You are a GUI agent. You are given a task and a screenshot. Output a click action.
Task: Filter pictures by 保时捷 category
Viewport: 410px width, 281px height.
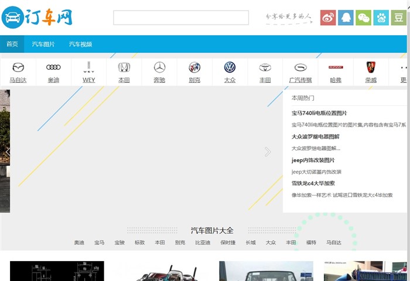pyautogui.click(x=228, y=242)
